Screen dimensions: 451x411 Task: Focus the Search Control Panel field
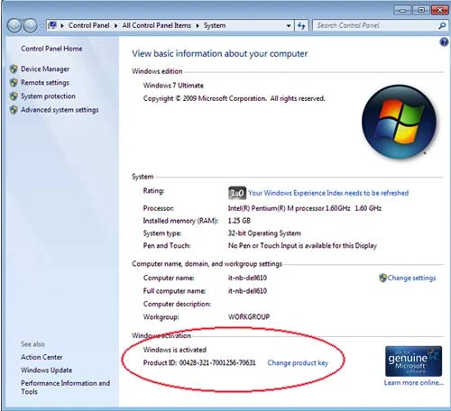(376, 26)
